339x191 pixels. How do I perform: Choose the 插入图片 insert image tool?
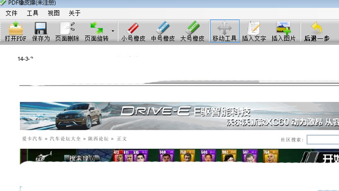[283, 32]
